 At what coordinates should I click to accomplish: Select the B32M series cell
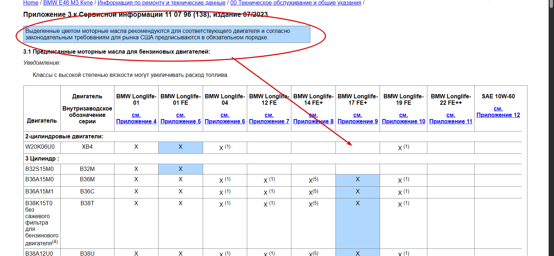click(x=88, y=169)
